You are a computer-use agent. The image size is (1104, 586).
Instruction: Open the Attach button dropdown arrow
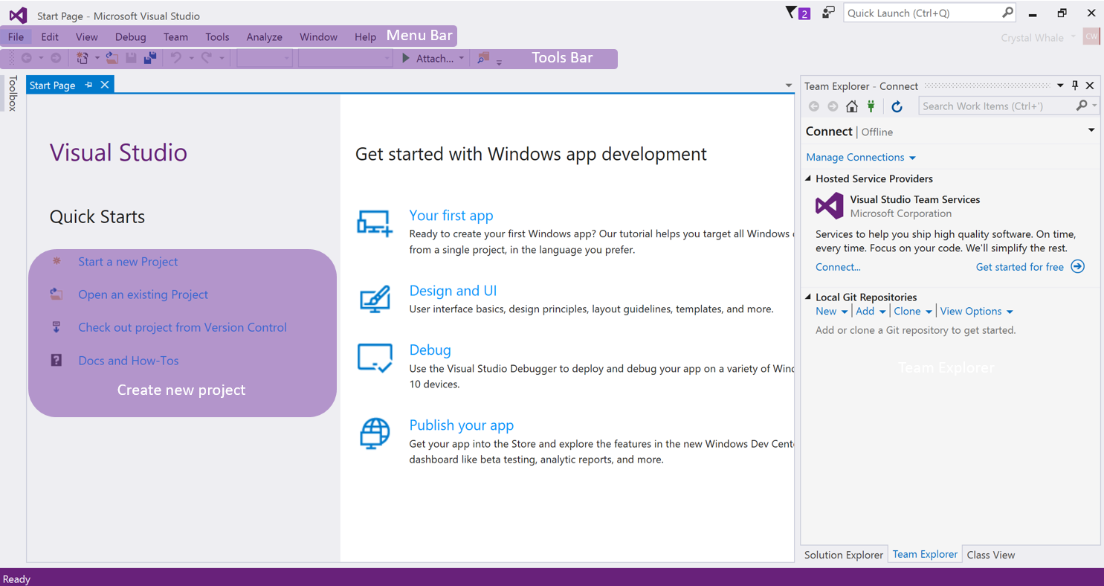462,58
